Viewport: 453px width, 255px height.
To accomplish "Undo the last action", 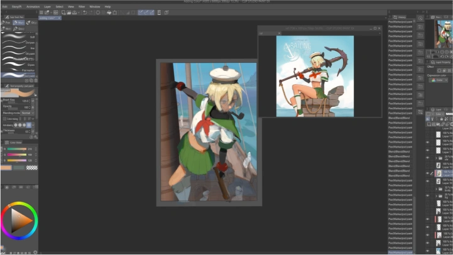I will click(x=85, y=13).
